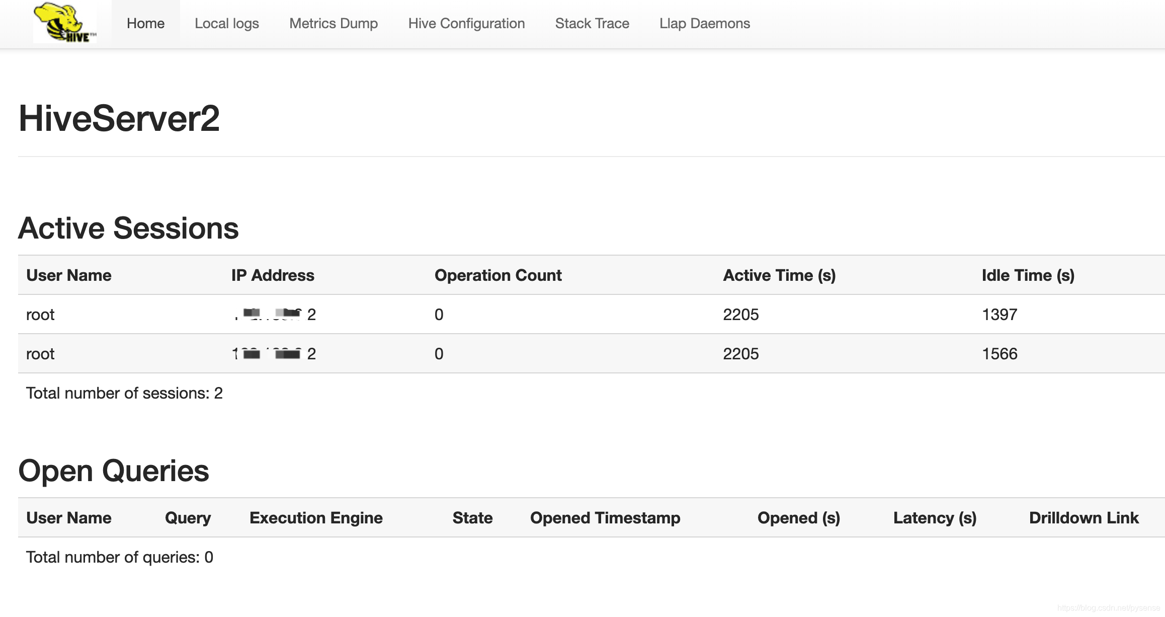Click operation count 0 in idle-1566 row
The image size is (1165, 617).
[x=439, y=354]
